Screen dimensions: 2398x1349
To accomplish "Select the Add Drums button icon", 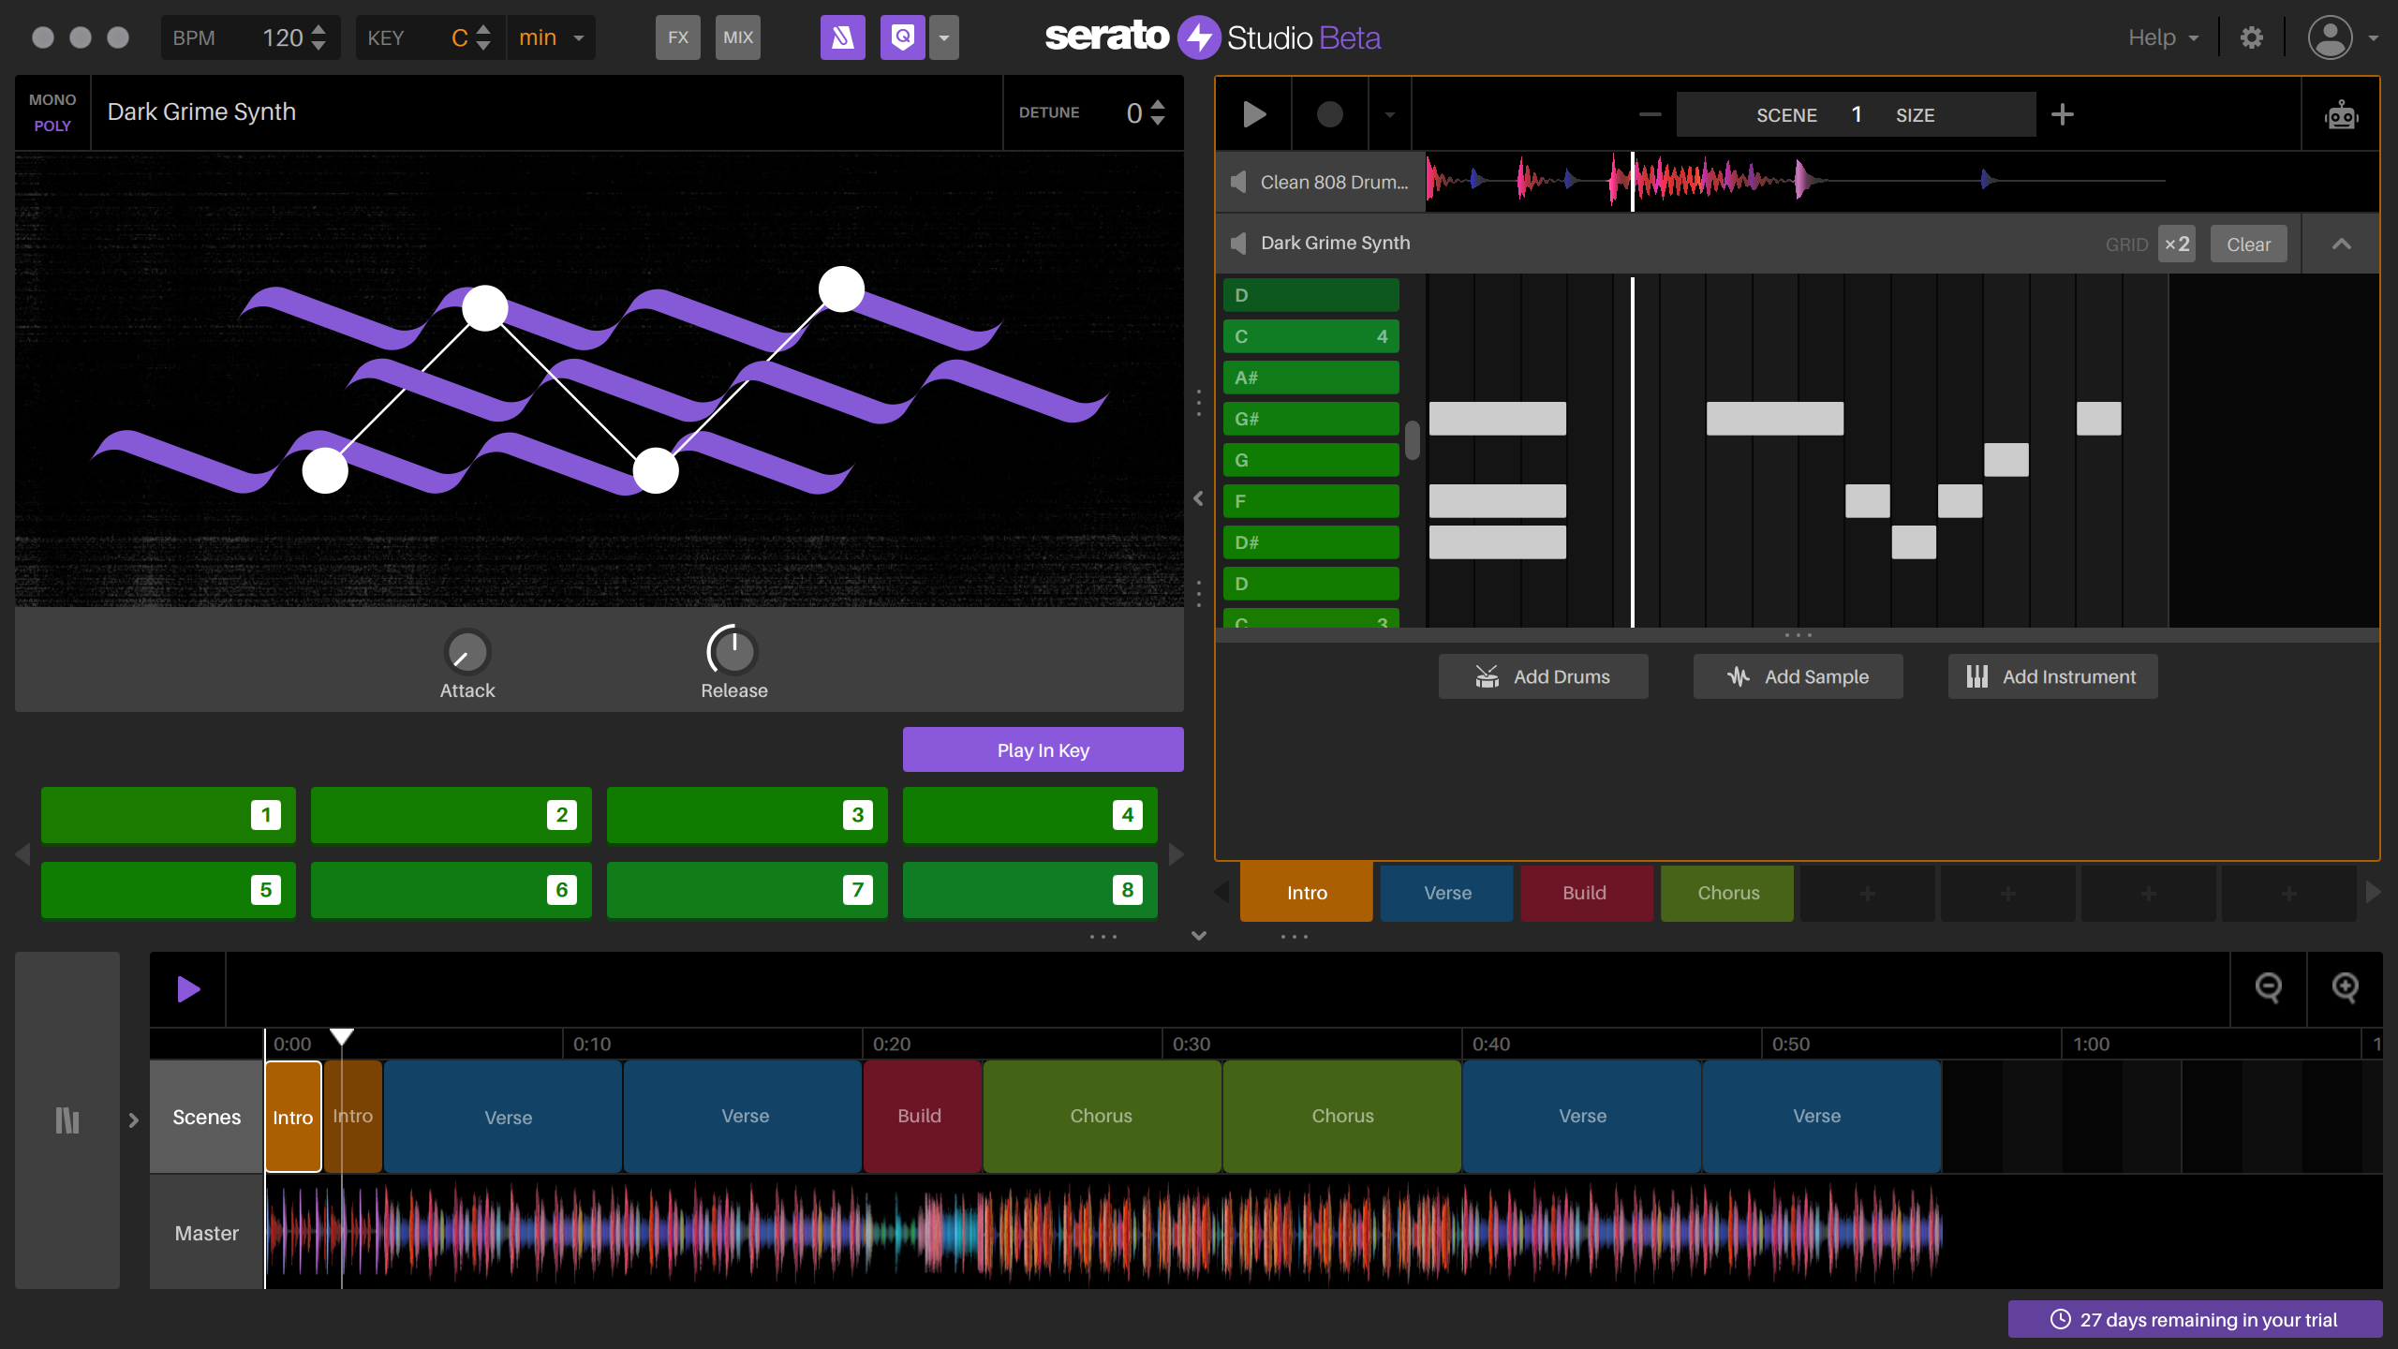I will coord(1487,675).
